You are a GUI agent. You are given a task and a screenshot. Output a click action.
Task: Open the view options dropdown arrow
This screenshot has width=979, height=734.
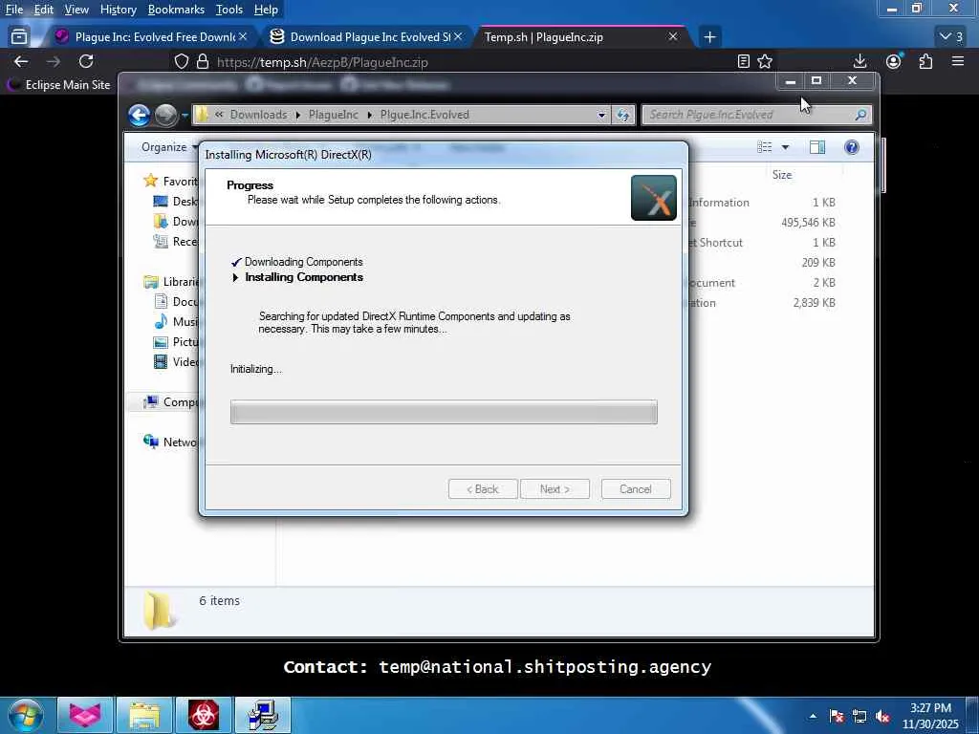coord(786,147)
